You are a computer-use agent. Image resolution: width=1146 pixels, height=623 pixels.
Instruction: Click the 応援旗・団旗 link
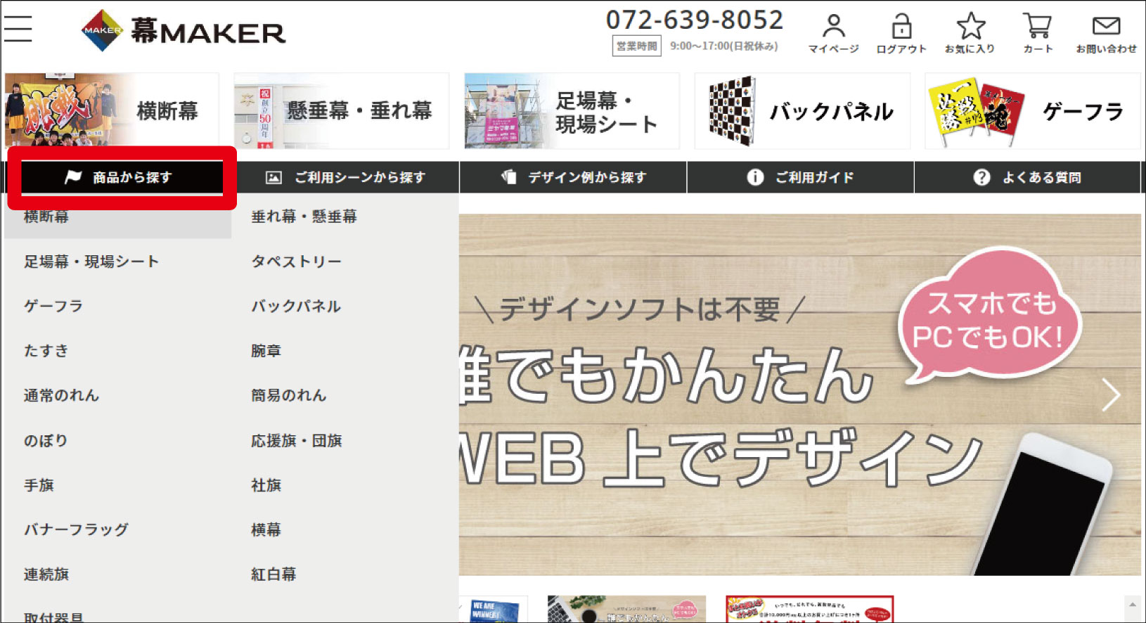point(296,441)
